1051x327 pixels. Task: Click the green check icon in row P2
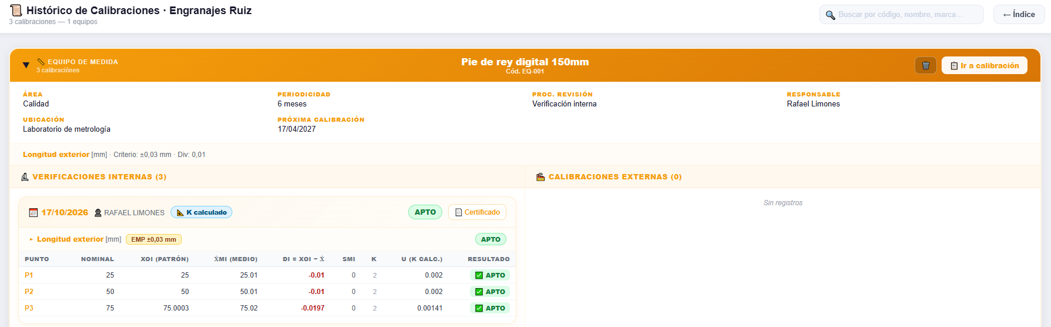pos(479,292)
